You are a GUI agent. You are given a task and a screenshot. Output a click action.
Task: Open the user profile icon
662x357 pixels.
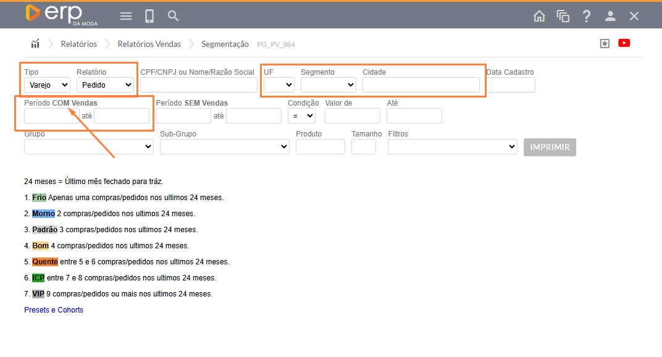coord(610,16)
